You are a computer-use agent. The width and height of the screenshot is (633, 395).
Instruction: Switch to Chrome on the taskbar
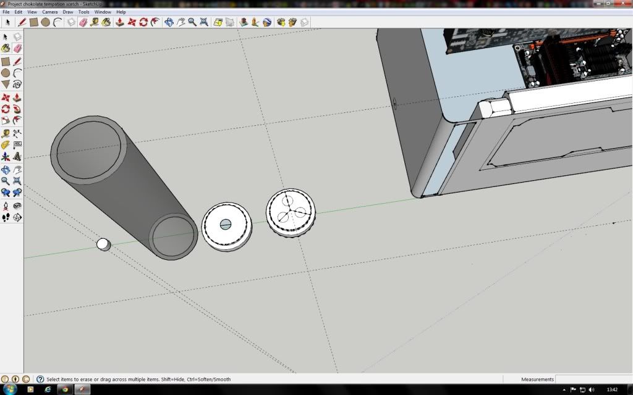click(65, 389)
